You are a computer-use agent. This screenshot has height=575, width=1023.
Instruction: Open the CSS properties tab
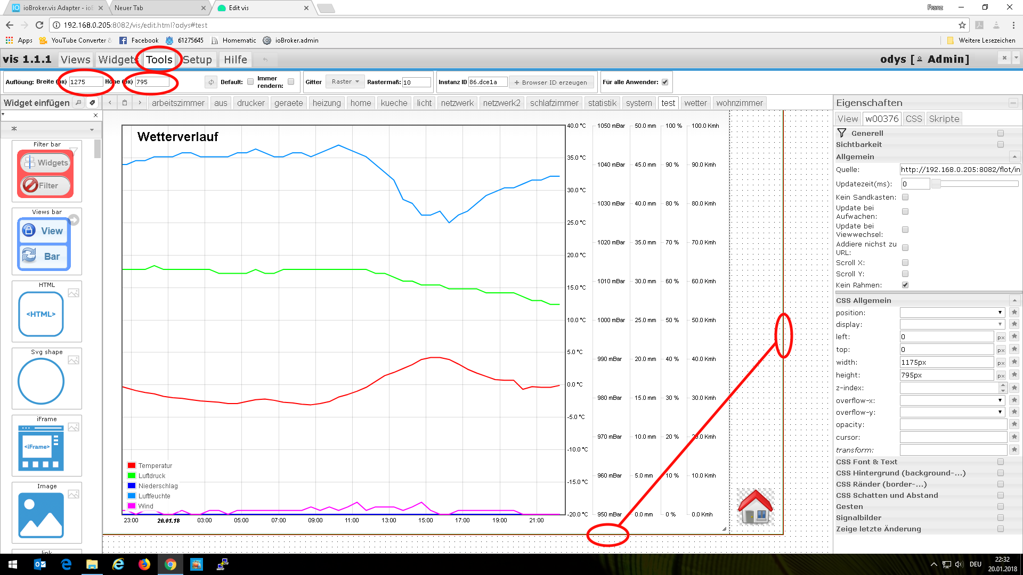pyautogui.click(x=913, y=119)
